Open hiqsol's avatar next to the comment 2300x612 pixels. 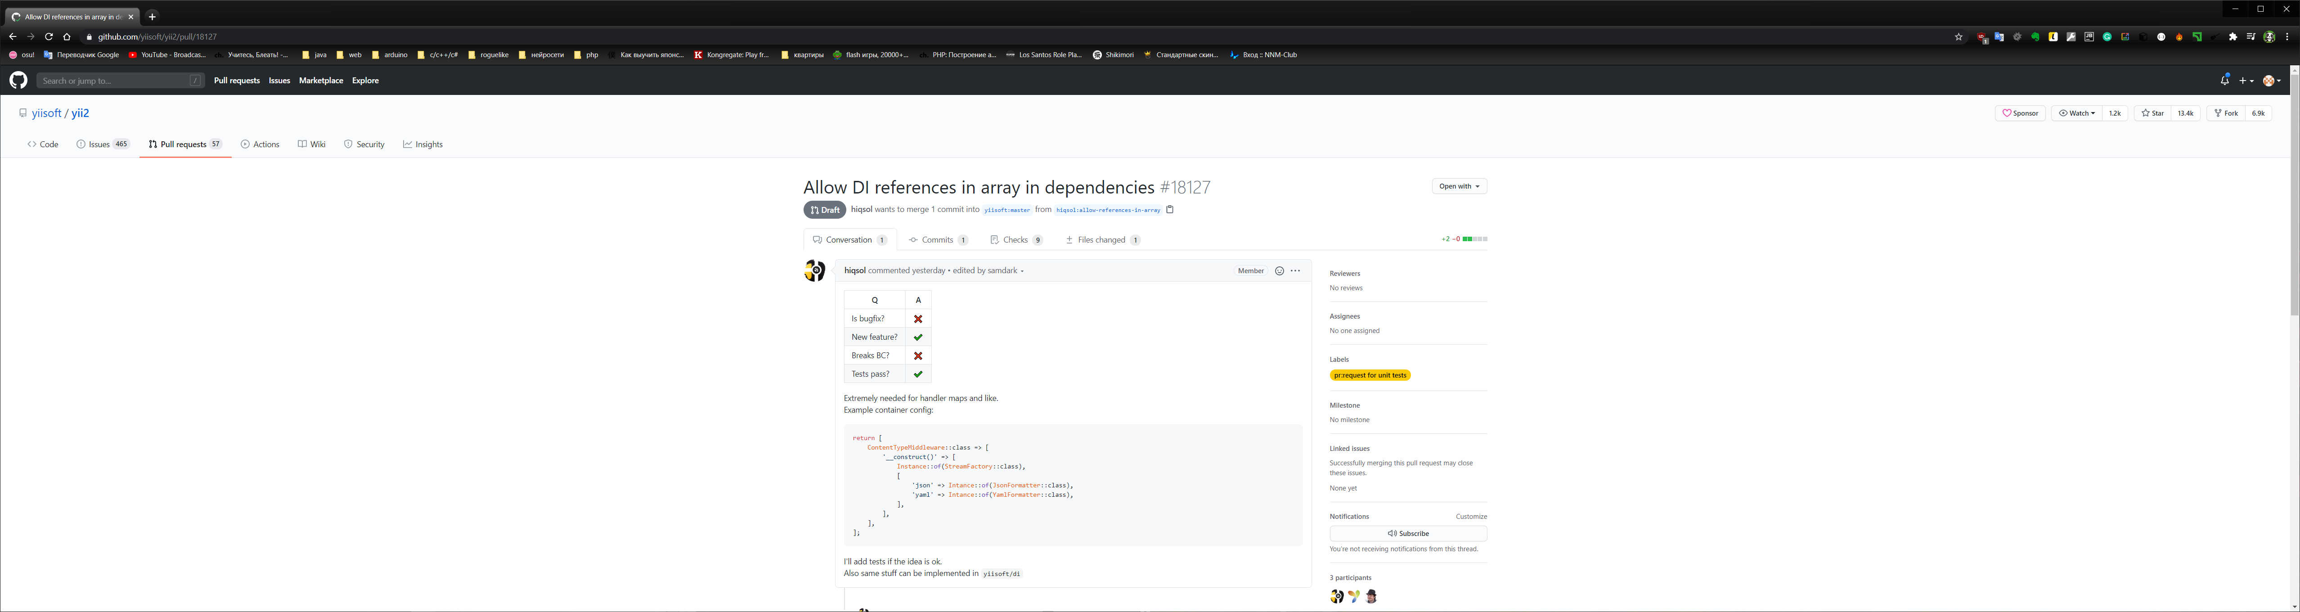[814, 271]
